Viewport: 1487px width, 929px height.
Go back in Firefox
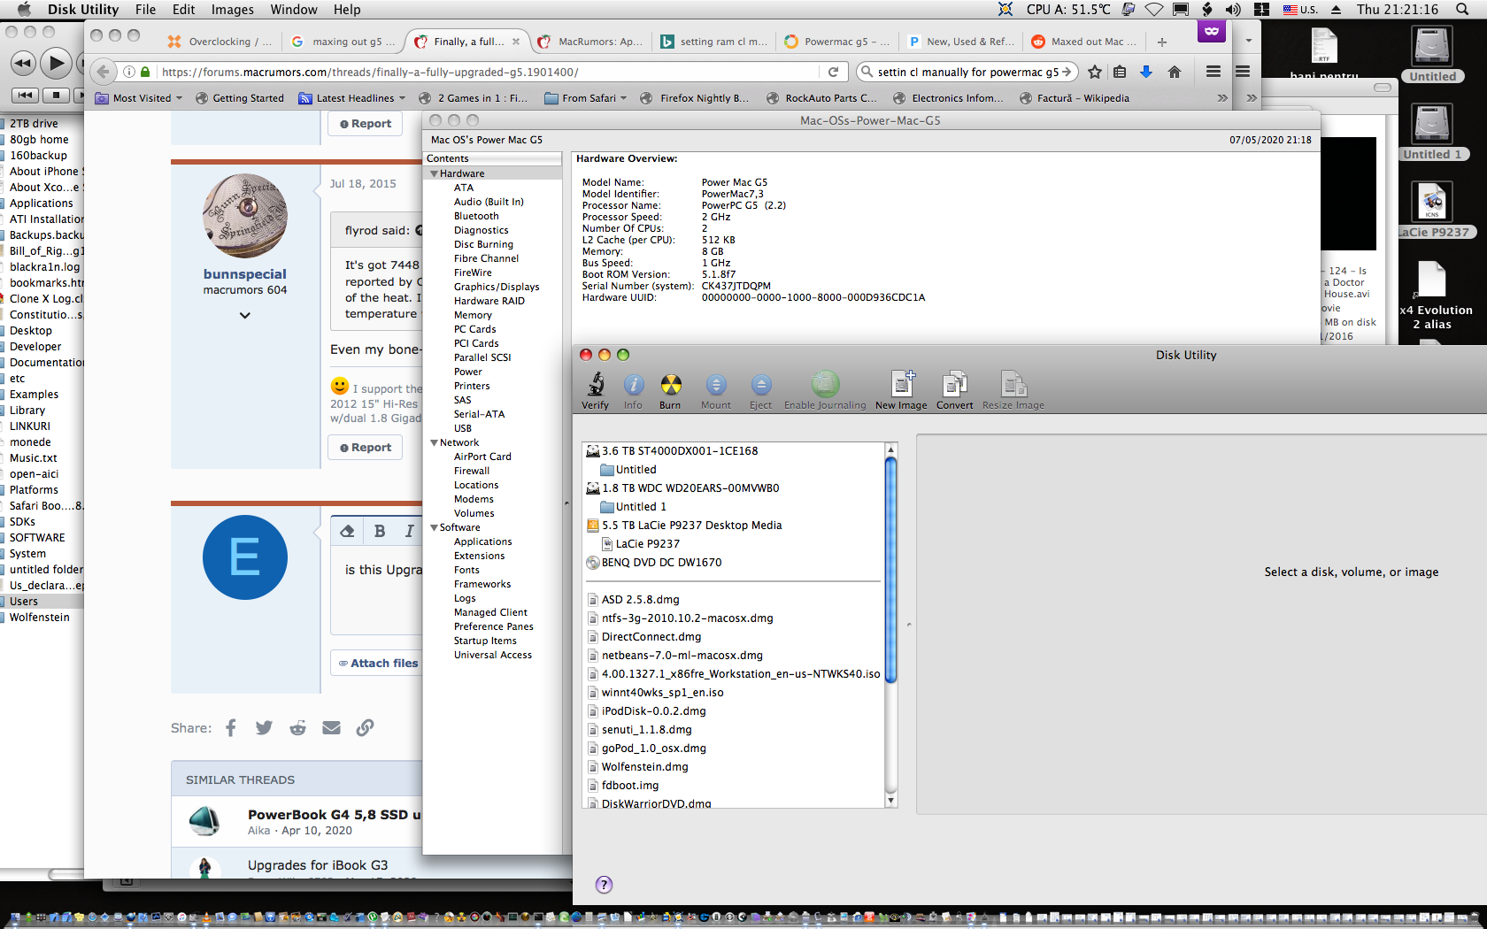(x=104, y=72)
